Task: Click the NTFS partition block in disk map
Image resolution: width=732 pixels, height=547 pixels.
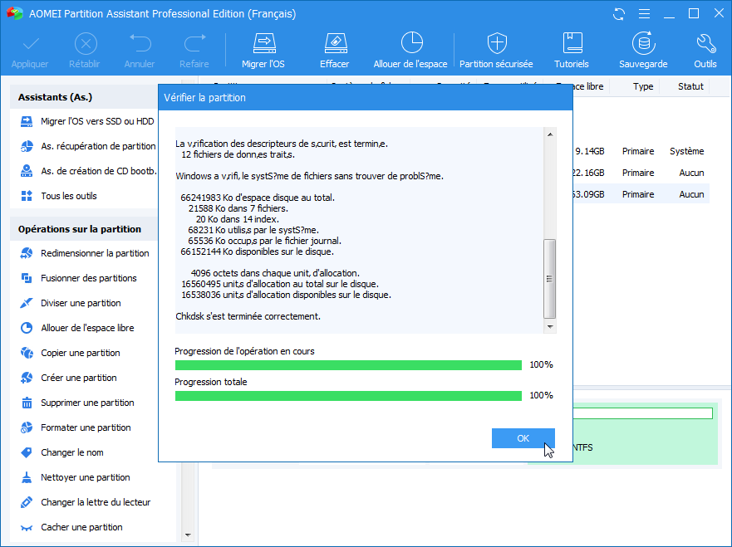Action: [x=645, y=433]
